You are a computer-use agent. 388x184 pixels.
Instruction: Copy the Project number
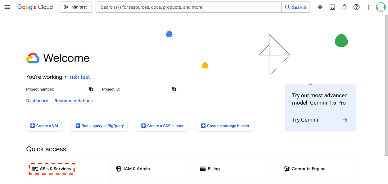[x=91, y=89]
